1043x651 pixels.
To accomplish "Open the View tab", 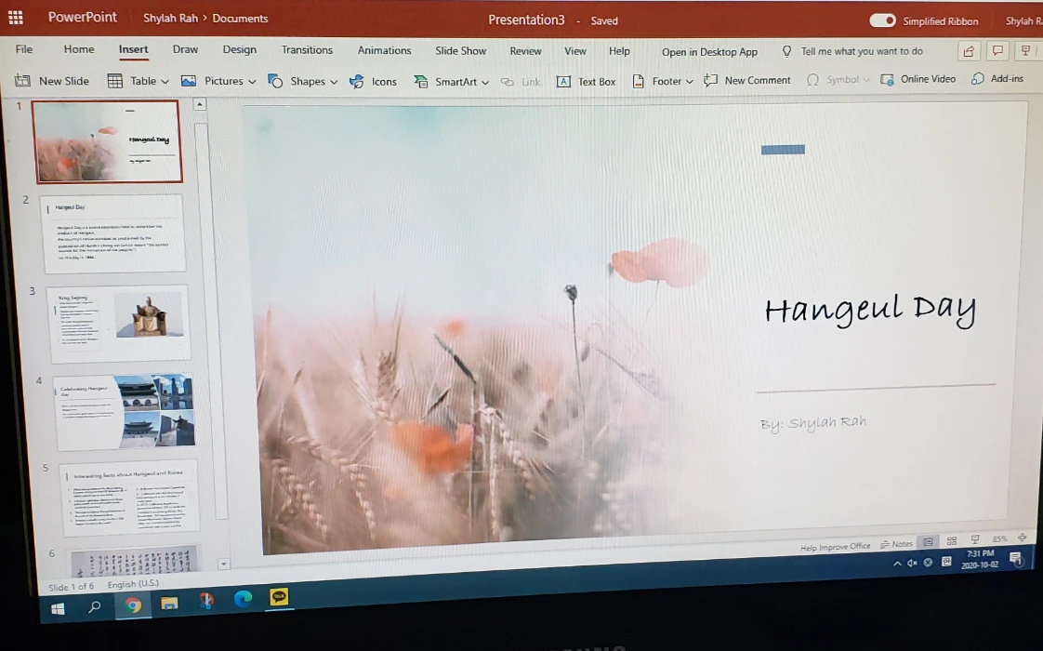I will 575,50.
